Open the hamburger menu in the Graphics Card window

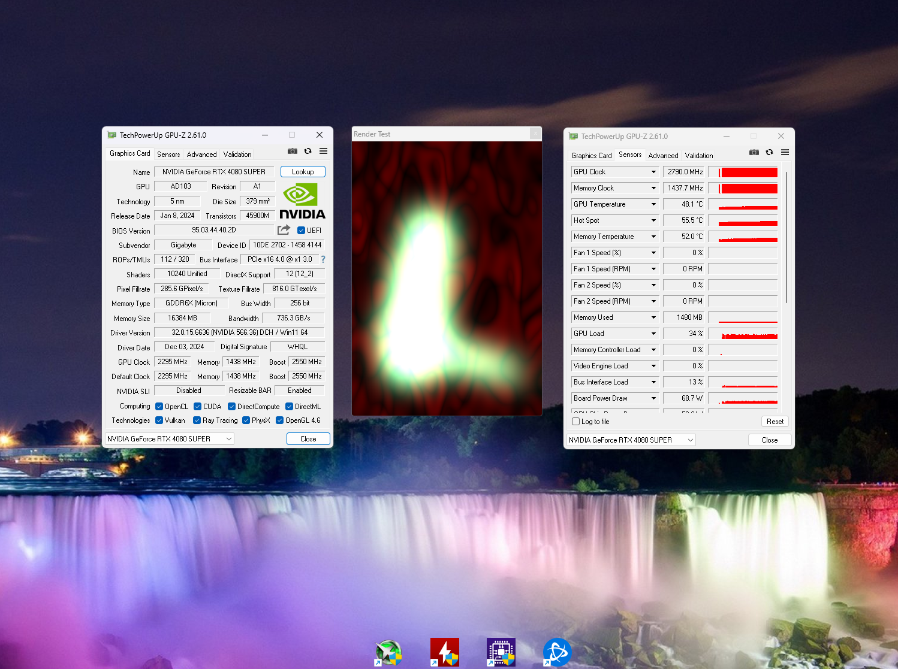pyautogui.click(x=323, y=152)
